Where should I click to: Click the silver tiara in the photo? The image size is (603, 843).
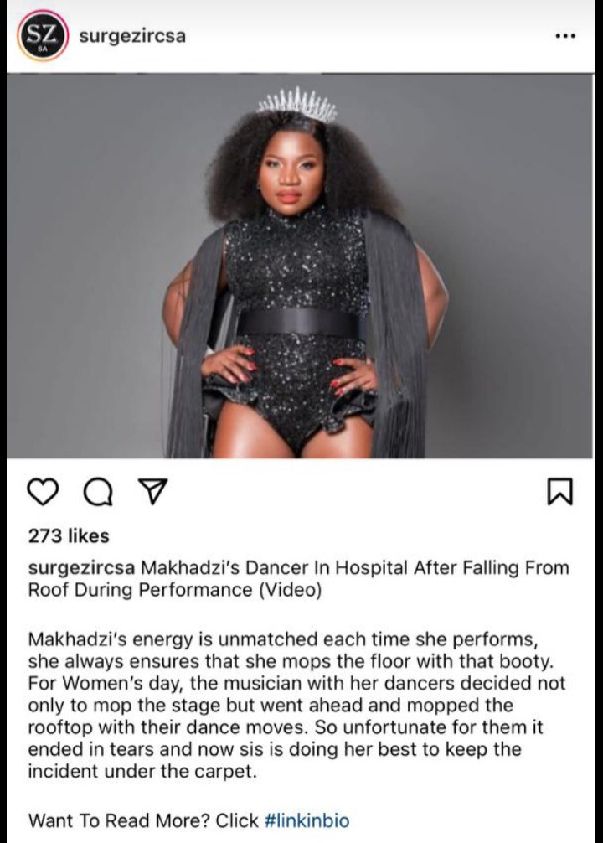pyautogui.click(x=296, y=103)
